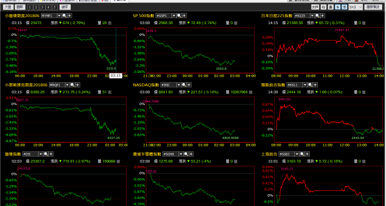Open the 3×3 layout dropdown
The image size is (386, 206).
click(x=355, y=7)
